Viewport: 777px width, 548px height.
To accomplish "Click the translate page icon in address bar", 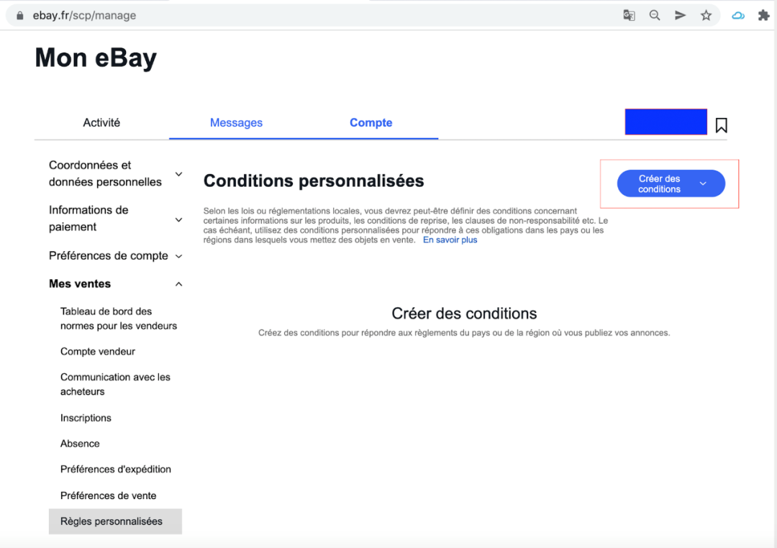I will tap(629, 15).
